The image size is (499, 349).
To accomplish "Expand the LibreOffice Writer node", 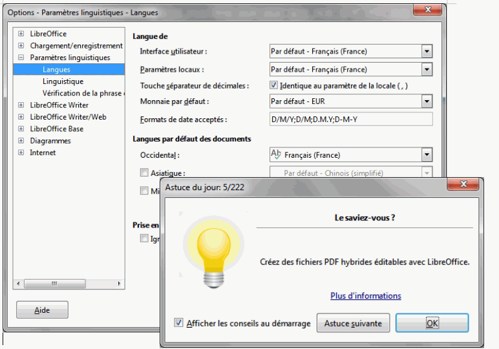I will [x=21, y=105].
